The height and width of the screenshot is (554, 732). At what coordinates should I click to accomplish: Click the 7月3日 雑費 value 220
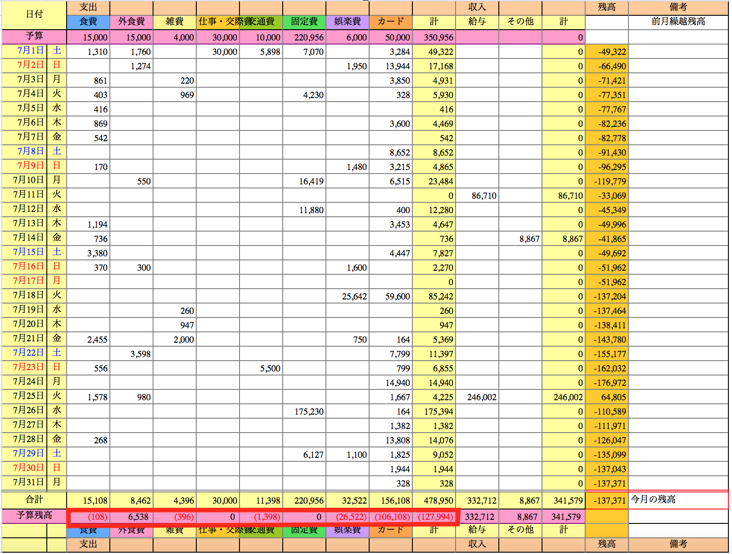[175, 80]
